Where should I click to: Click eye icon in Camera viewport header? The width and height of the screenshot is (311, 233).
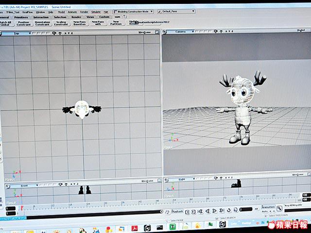click(x=221, y=32)
